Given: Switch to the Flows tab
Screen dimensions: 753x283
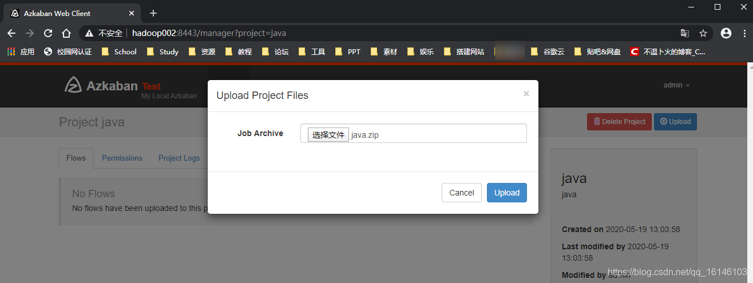Looking at the screenshot, I should [76, 158].
